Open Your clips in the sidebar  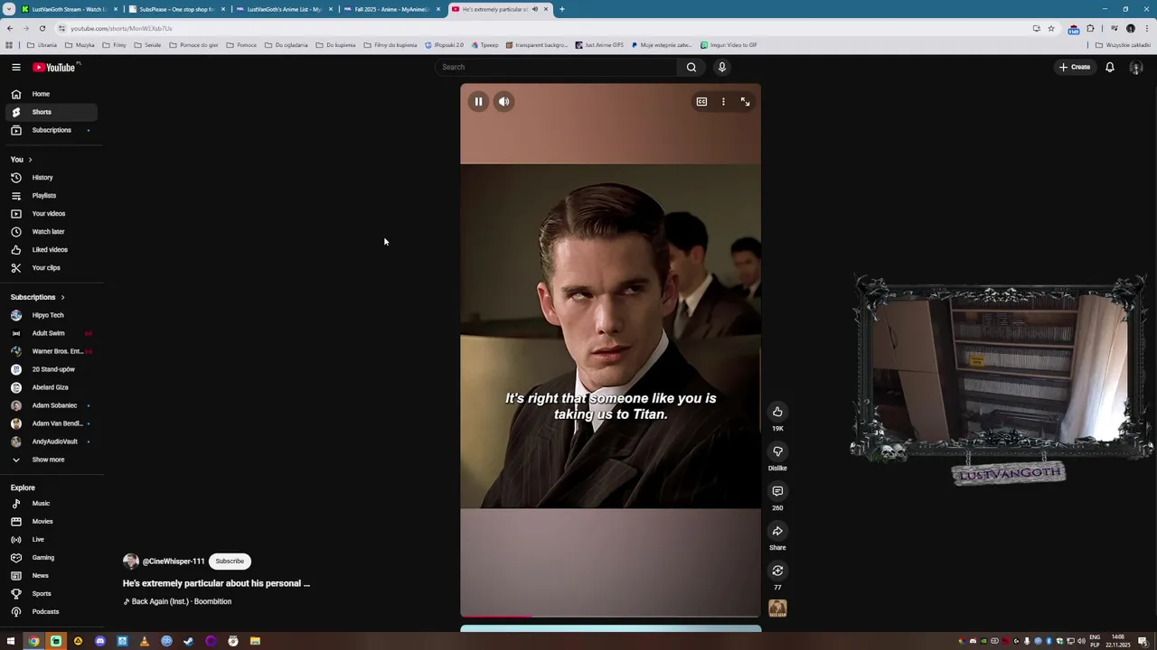click(51, 268)
